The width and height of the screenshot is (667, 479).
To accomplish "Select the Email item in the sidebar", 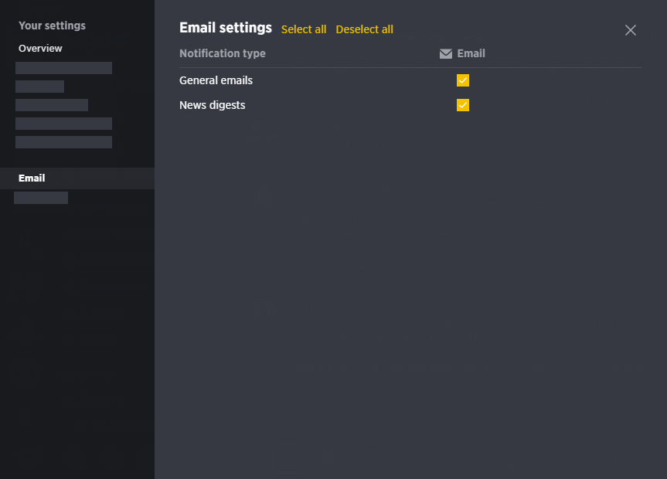I will pos(77,178).
